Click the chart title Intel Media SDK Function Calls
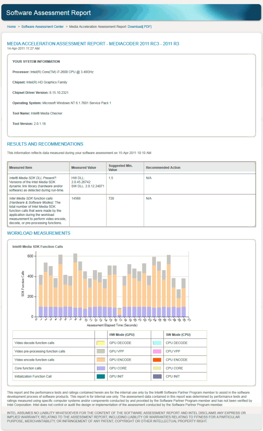 [37, 247]
